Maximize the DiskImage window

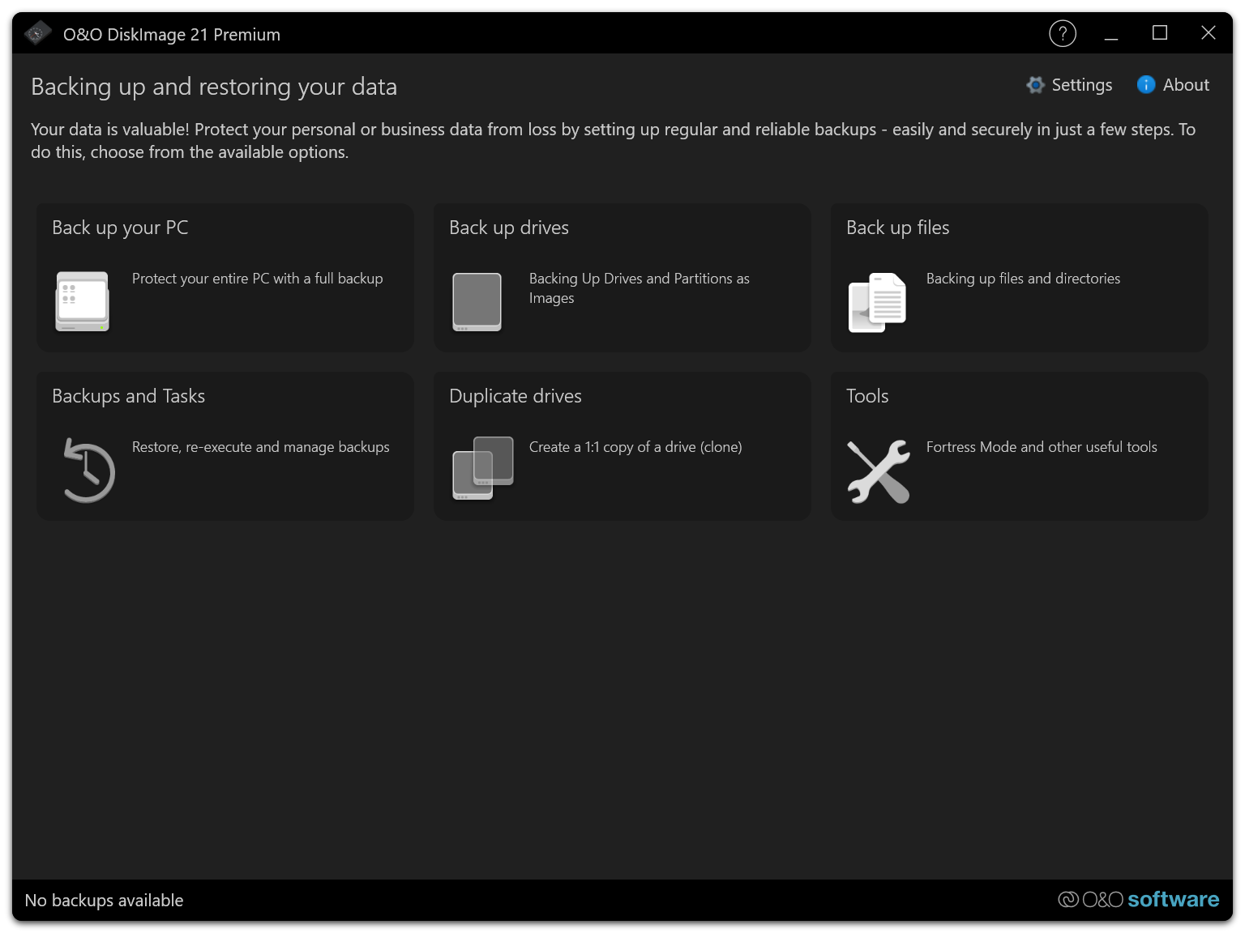(1160, 33)
